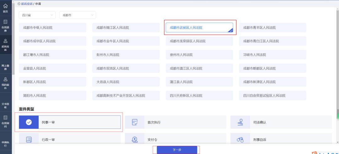Click the 下一步 button
Screen dimensions: 339x154
pyautogui.click(x=177, y=150)
